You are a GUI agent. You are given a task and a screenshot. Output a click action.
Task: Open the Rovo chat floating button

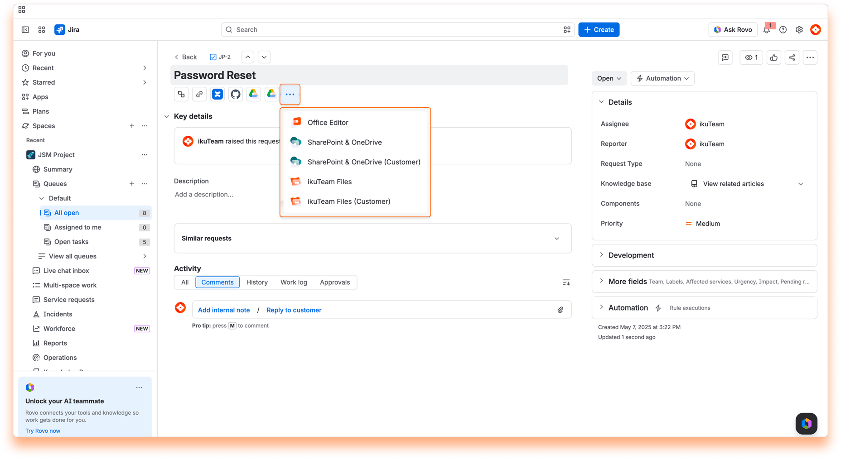[807, 424]
